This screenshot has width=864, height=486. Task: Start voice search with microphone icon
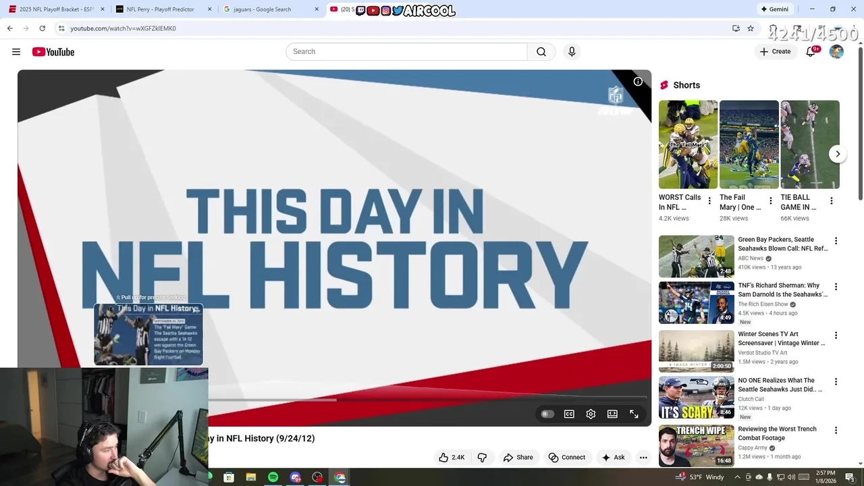[572, 52]
